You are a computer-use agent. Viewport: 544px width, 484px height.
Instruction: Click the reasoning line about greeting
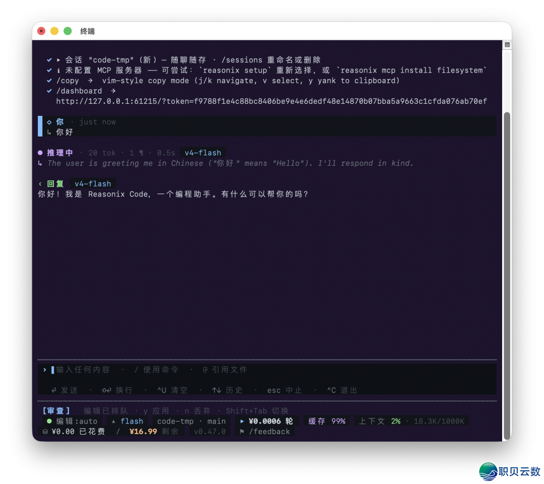[x=230, y=163]
